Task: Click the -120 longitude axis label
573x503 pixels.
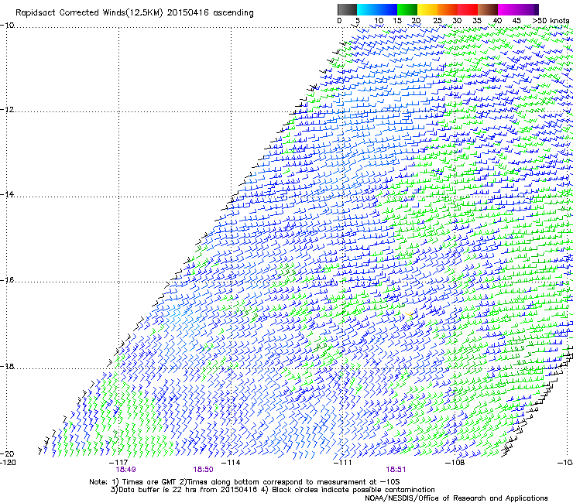Action: tap(8, 463)
